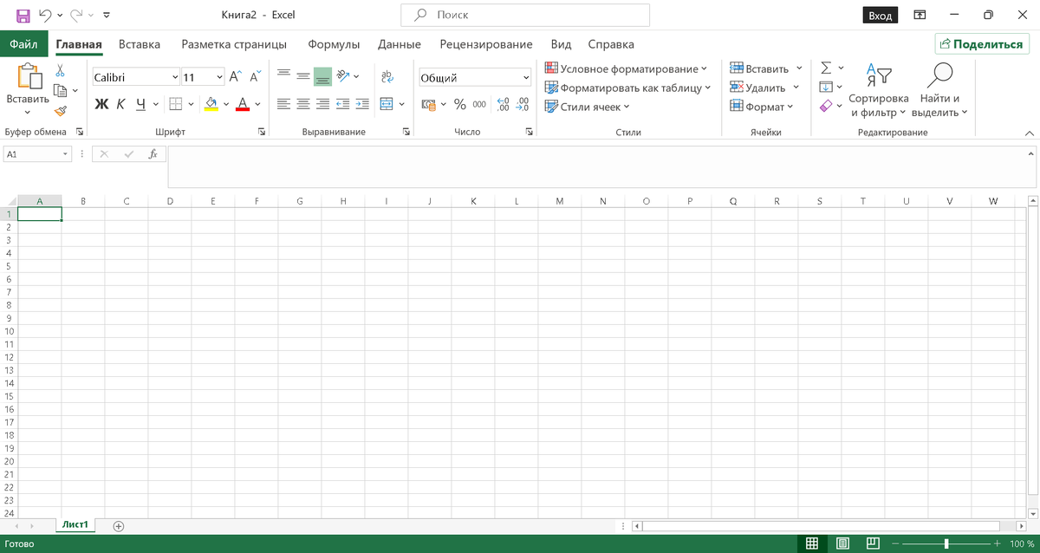The image size is (1040, 553).
Task: Apply red font color
Action: tap(243, 104)
